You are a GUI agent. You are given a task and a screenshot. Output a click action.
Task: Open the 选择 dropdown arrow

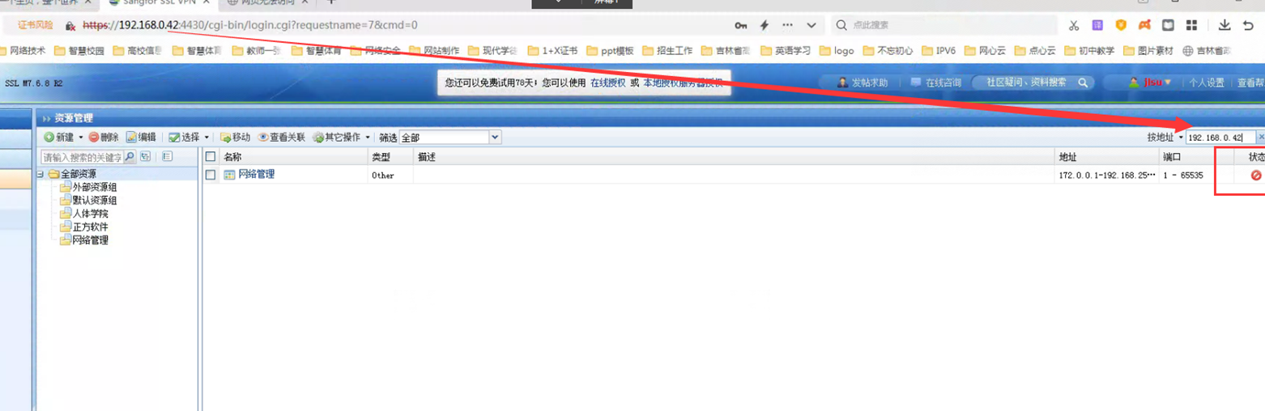pyautogui.click(x=207, y=138)
